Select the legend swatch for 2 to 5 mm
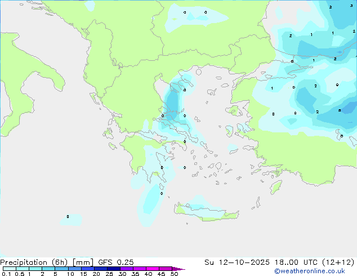The image size is (357, 276). tap(48, 269)
